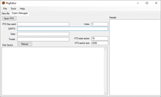161x97 pixels.
Task: Click the 'Data' label
Action: click(x=13, y=34)
